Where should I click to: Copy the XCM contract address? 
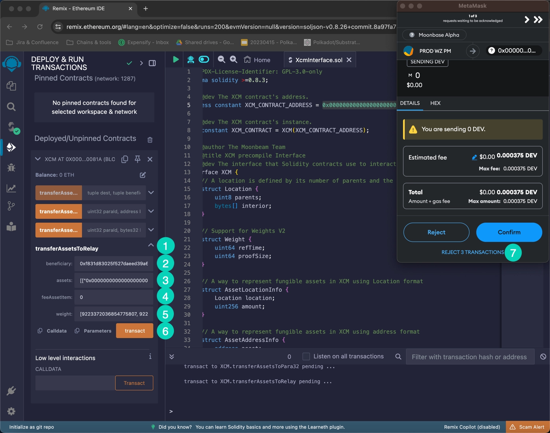(x=125, y=159)
